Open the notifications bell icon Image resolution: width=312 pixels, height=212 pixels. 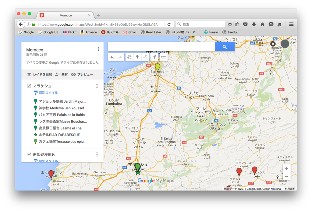(273, 44)
